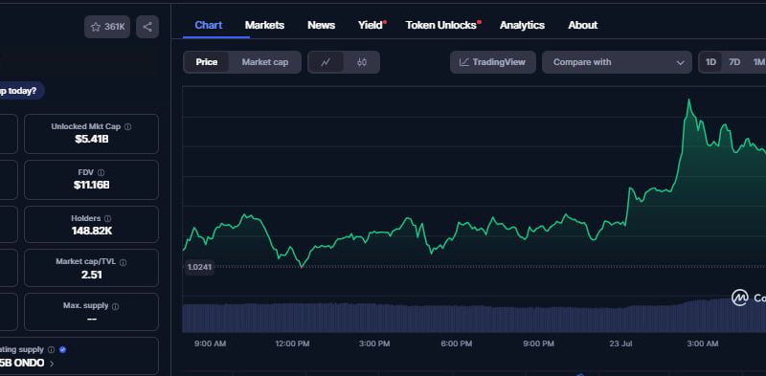766x376 pixels.
Task: Select the 7D time range
Action: (x=734, y=62)
